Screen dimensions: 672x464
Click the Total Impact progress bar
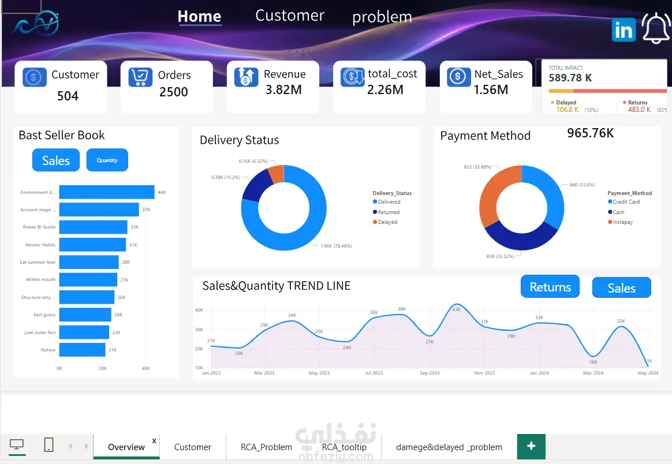point(608,91)
